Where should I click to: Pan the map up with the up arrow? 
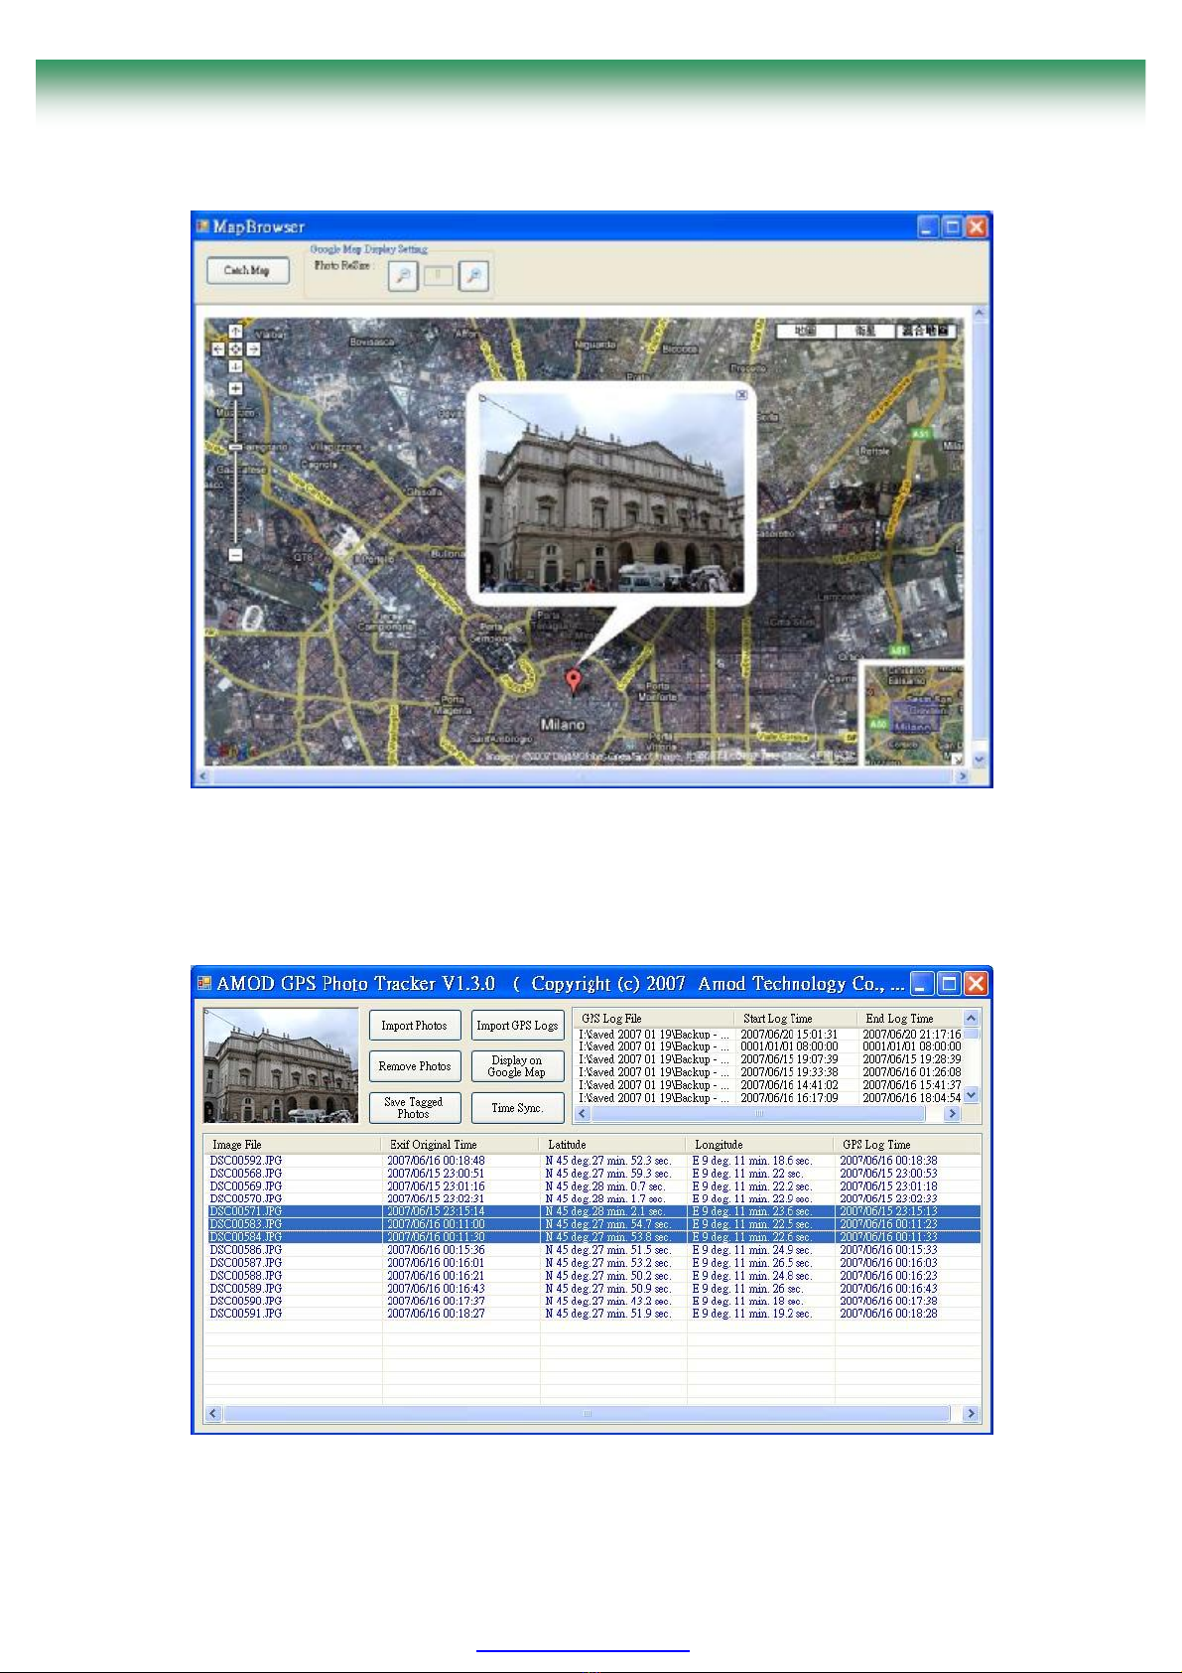coord(235,332)
